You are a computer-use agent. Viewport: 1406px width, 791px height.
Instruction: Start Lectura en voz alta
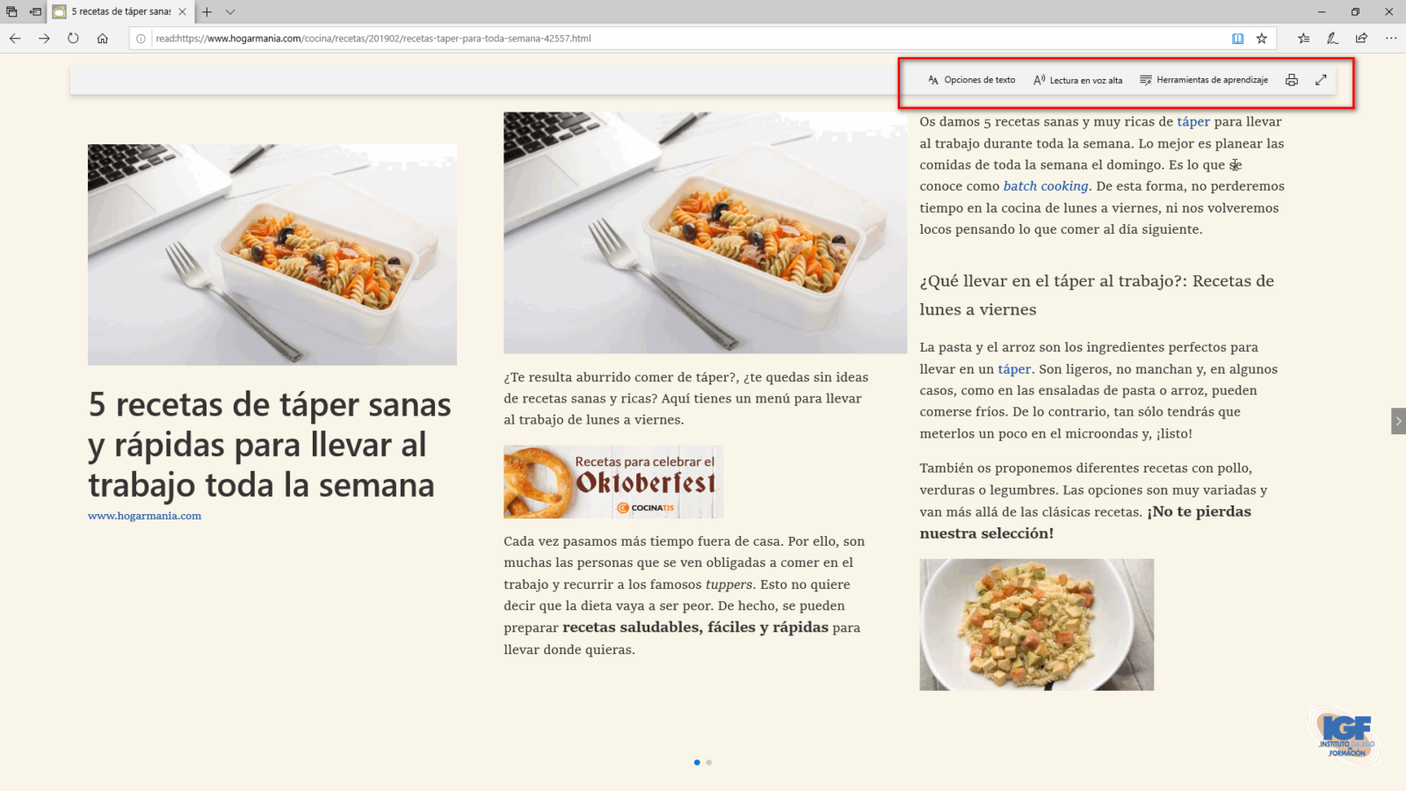click(1077, 80)
